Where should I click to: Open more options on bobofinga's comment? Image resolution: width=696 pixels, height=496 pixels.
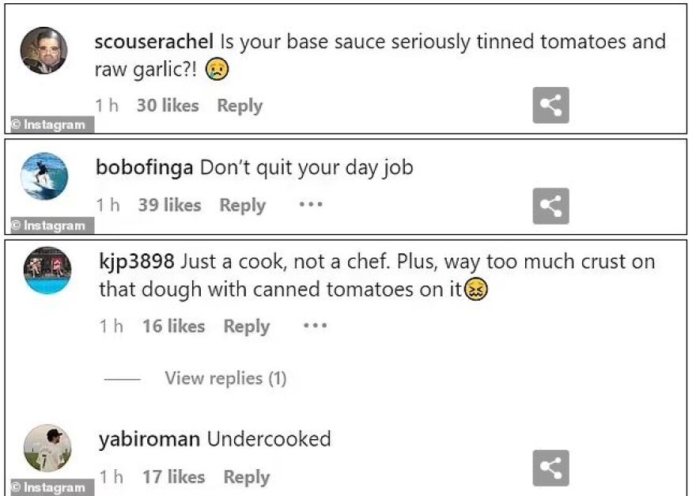coord(311,205)
